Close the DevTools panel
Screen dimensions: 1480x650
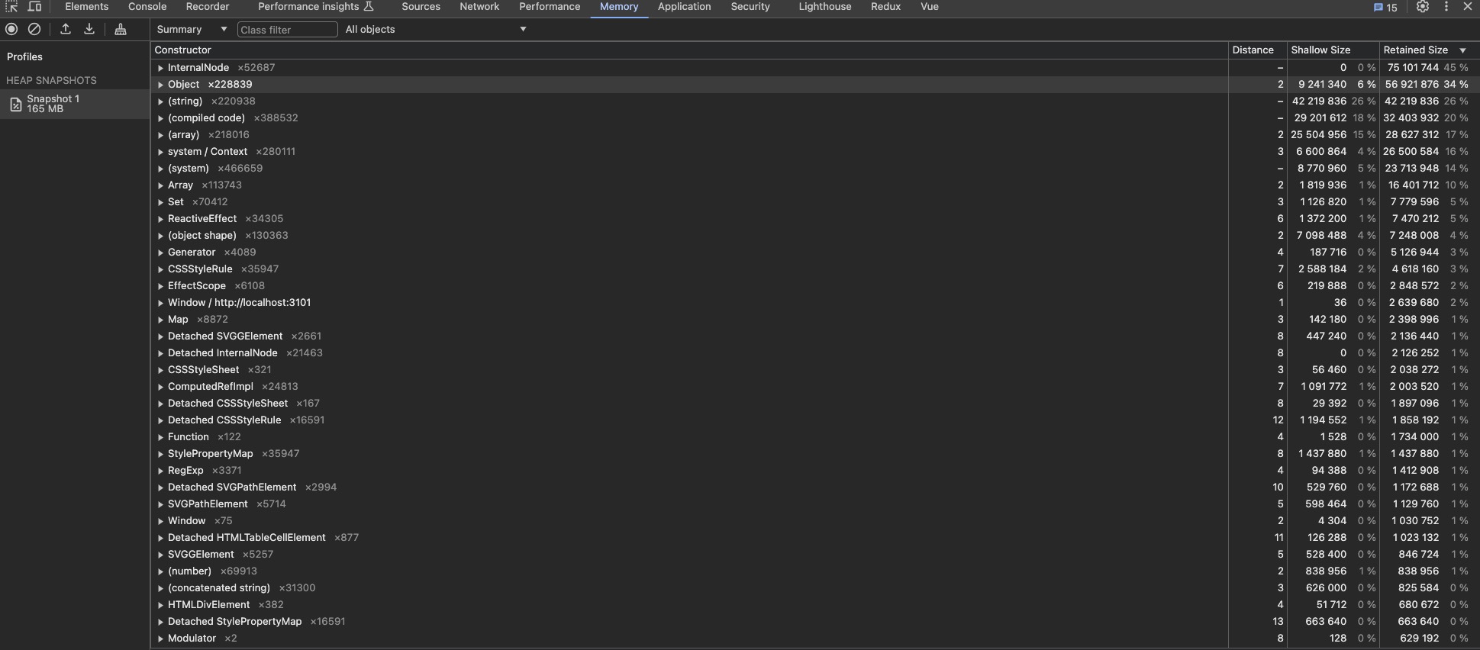pyautogui.click(x=1467, y=7)
